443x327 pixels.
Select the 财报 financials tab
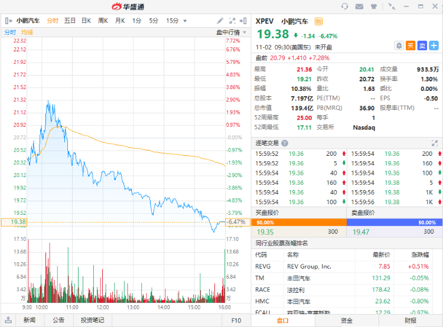[411, 321]
